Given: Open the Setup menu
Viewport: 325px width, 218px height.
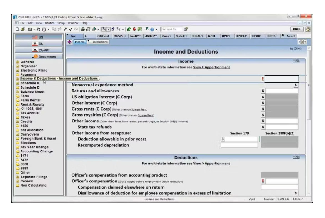Looking at the screenshot, I should (61, 23).
